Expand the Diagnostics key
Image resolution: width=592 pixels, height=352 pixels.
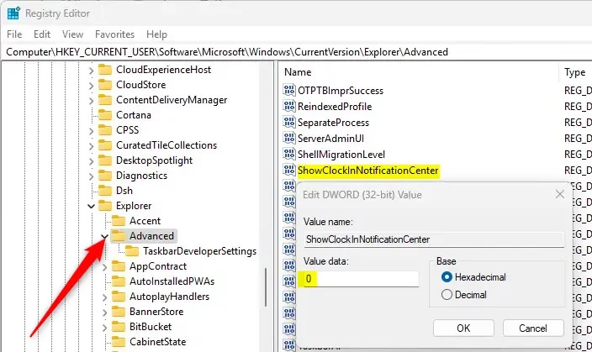[91, 176]
